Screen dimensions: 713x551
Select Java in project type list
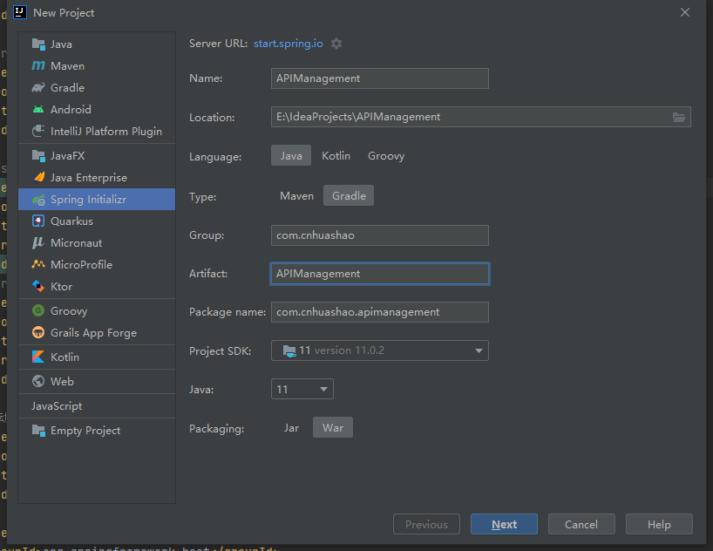(x=97, y=44)
